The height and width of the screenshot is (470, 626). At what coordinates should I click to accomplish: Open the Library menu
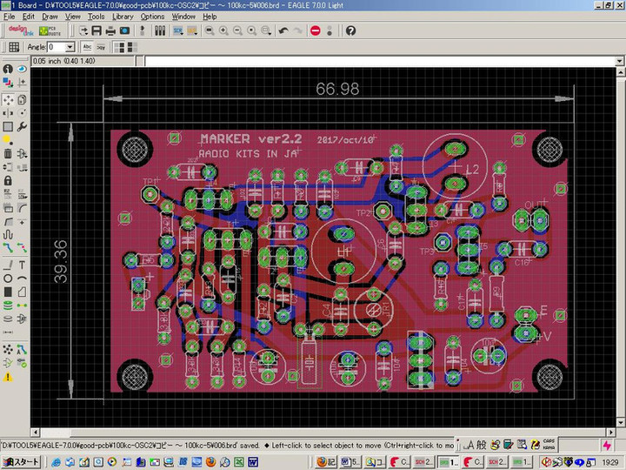[123, 17]
